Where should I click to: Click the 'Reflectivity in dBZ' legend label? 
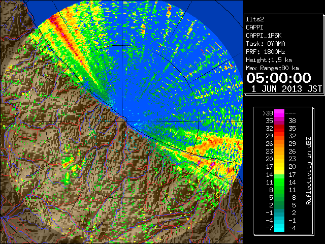pos(309,171)
